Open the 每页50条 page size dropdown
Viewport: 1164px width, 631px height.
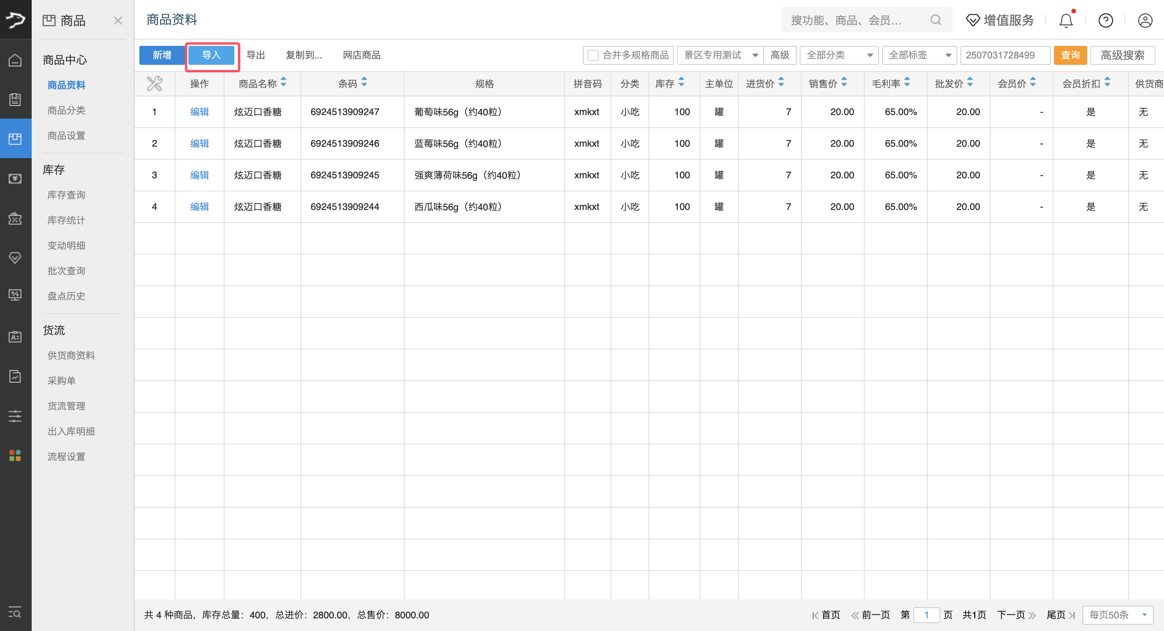click(1117, 615)
